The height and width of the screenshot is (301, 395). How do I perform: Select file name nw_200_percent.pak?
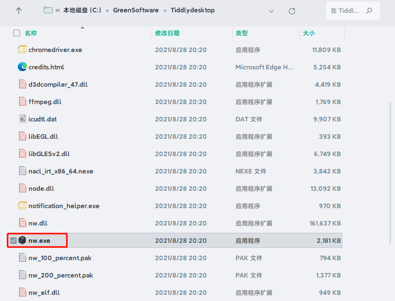(x=61, y=276)
